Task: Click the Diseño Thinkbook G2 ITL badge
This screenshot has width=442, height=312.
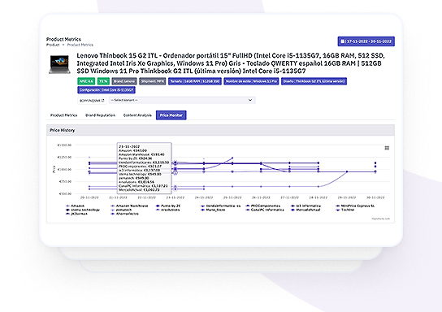Action: point(314,81)
